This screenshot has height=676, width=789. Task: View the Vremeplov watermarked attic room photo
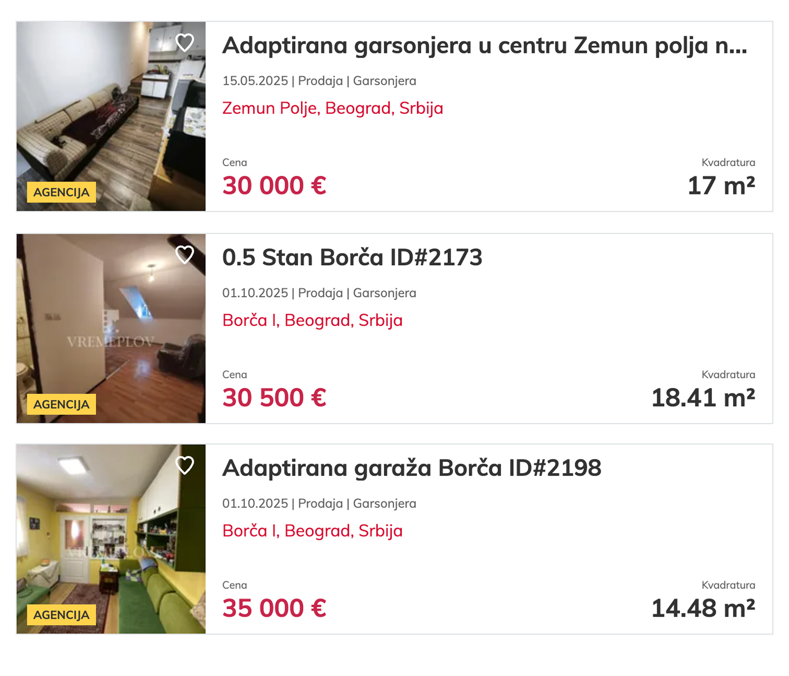(111, 328)
